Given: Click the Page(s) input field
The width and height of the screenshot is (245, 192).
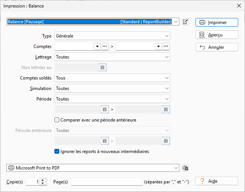Looking at the screenshot, I should coord(107,182).
